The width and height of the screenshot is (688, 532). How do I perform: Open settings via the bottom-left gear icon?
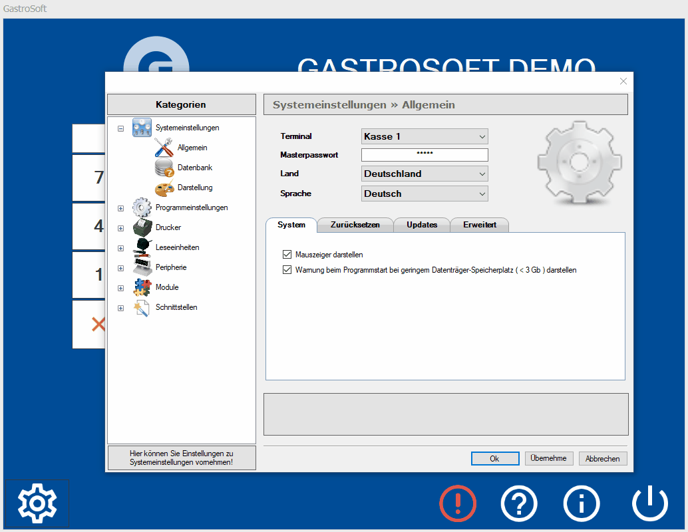(x=37, y=503)
